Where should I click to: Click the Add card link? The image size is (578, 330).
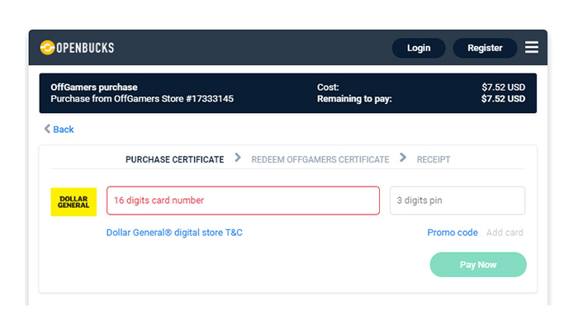click(505, 233)
